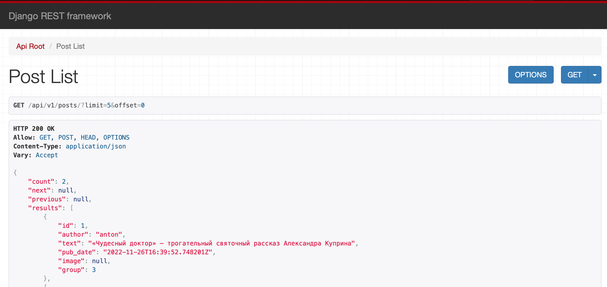The height and width of the screenshot is (287, 607).
Task: Select the Content-Type application/json value
Action: pyautogui.click(x=96, y=146)
